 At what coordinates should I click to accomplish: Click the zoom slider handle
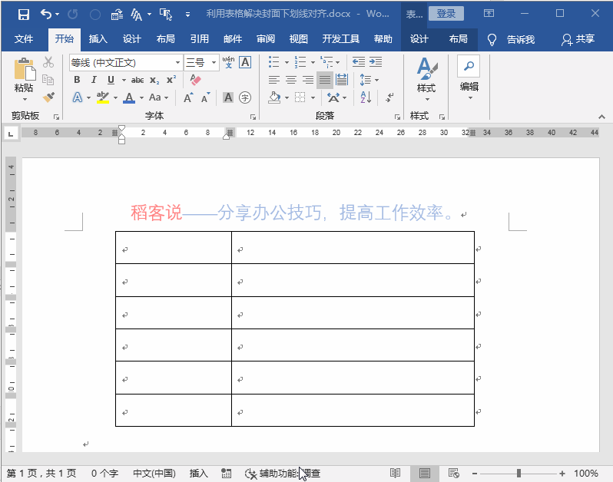[519, 474]
